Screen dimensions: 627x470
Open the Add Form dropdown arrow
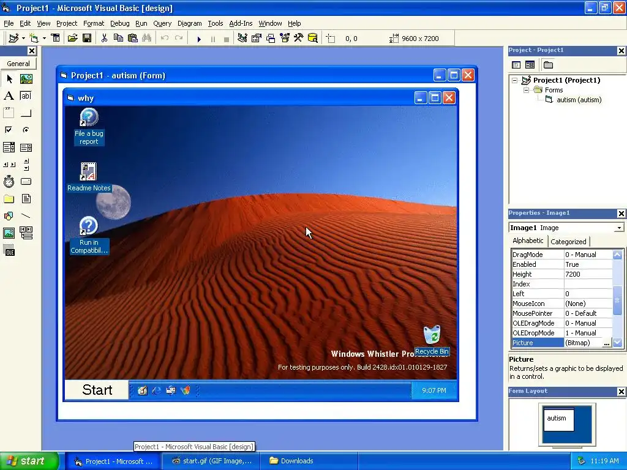pos(44,39)
